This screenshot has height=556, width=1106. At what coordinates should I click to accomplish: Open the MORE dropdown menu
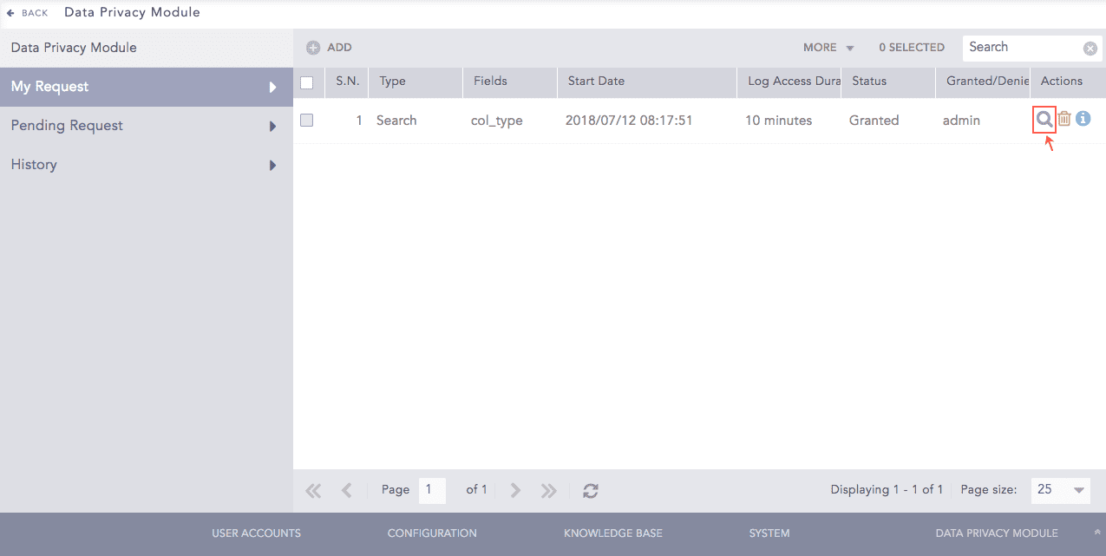[828, 48]
